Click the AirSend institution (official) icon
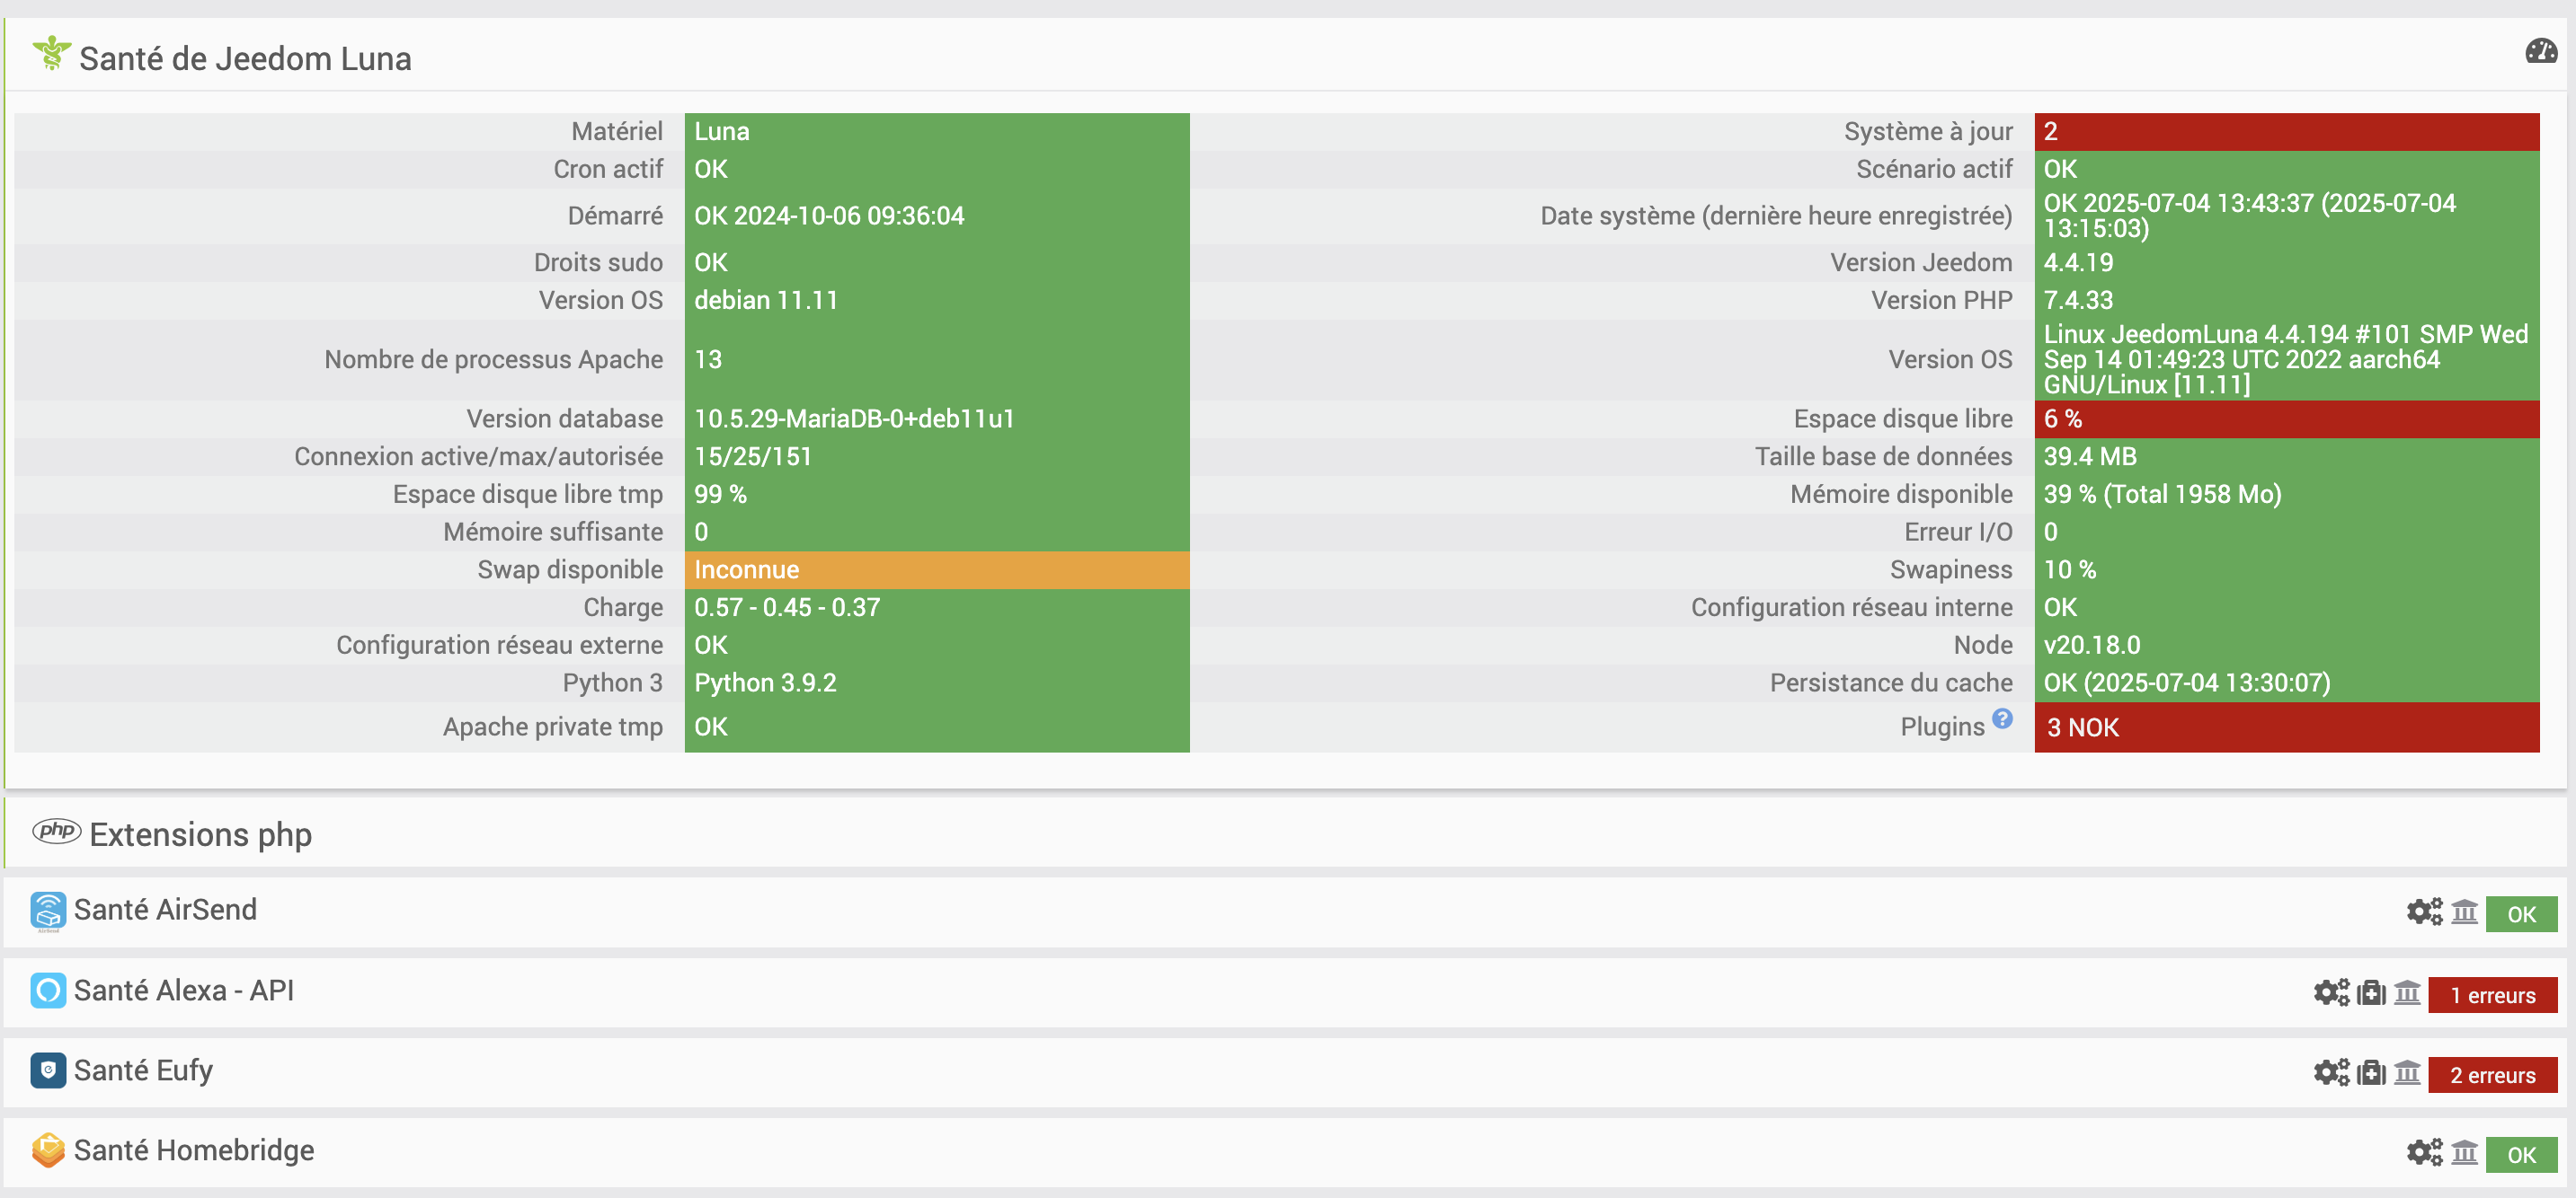Screen dimensions: 2576x1198 click(x=2464, y=912)
